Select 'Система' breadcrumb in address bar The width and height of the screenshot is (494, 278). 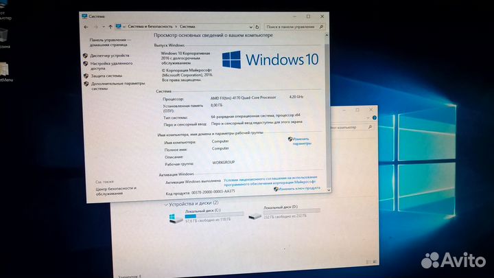pos(187,27)
